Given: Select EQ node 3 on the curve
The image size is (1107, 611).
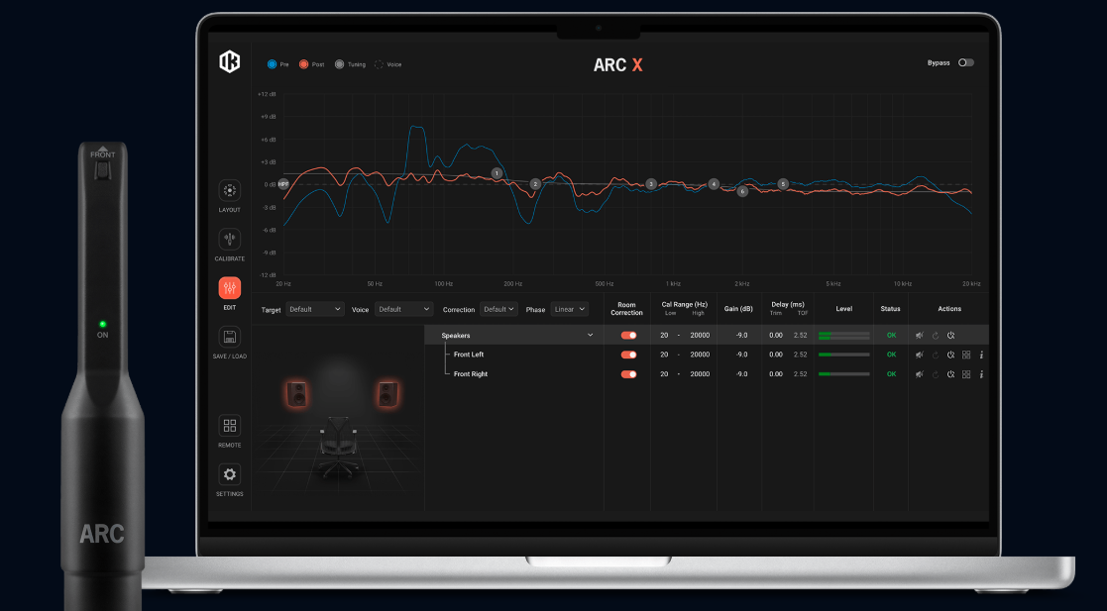Looking at the screenshot, I should click(x=651, y=184).
